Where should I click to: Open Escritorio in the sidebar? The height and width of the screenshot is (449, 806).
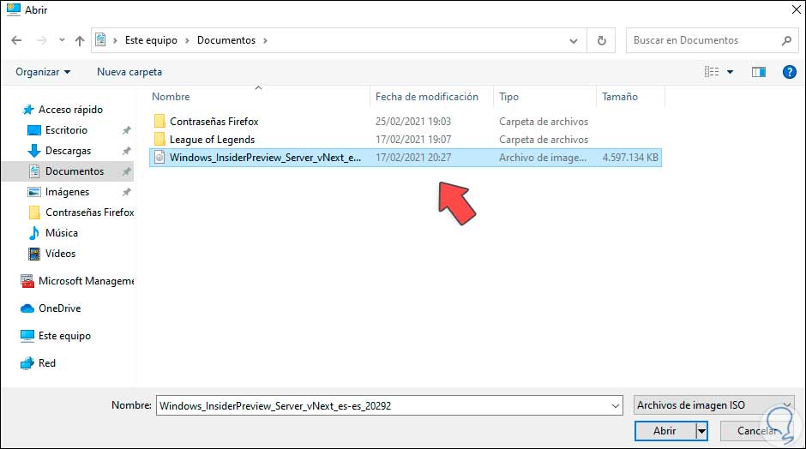click(66, 130)
